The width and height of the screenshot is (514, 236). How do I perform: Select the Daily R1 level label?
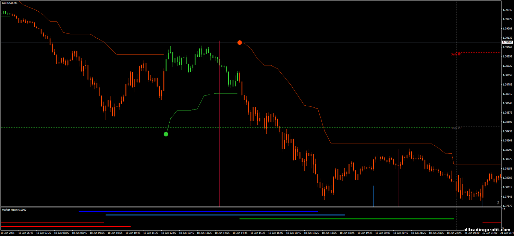tap(456, 54)
